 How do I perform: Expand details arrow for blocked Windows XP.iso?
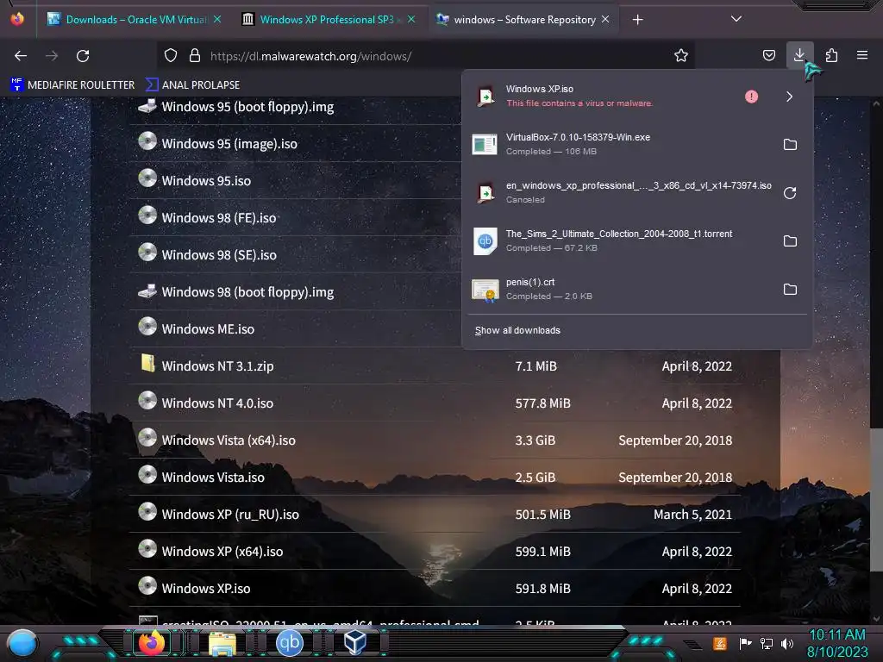click(789, 97)
